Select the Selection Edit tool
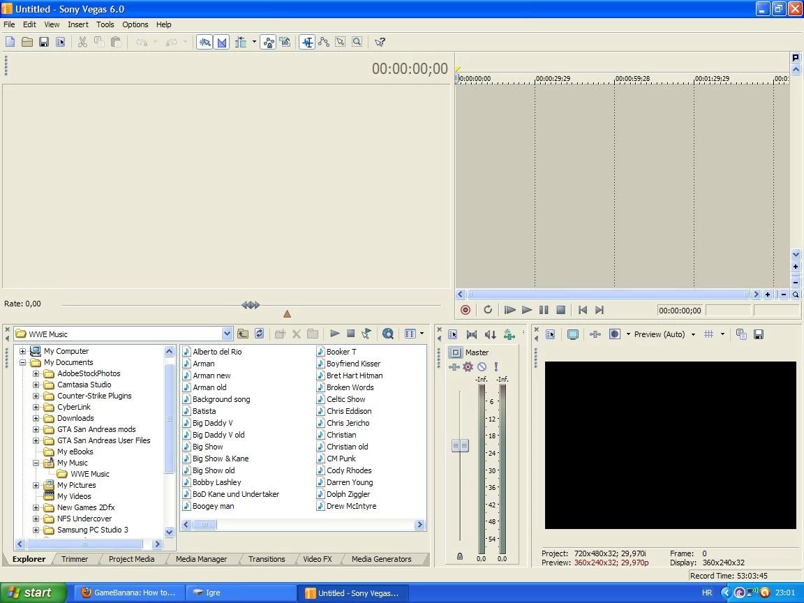Image resolution: width=804 pixels, height=603 pixels. [x=341, y=42]
